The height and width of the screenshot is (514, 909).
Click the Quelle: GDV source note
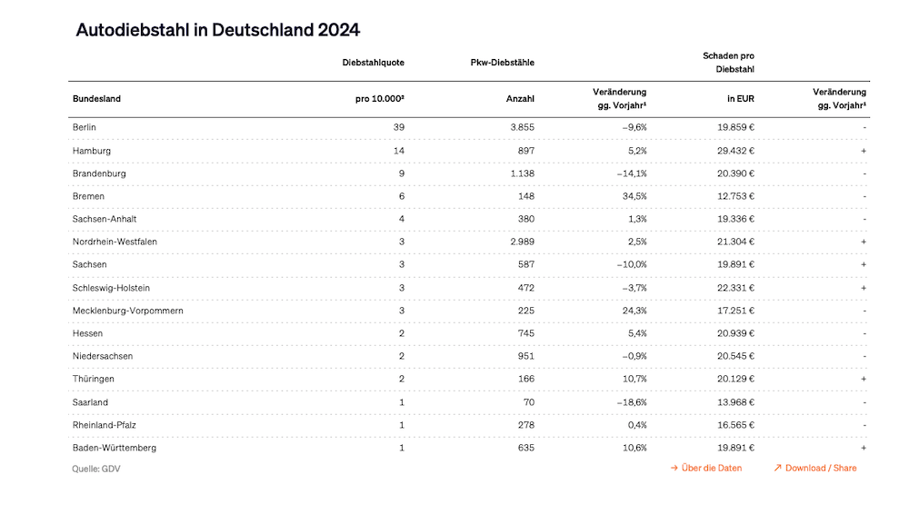click(x=96, y=469)
